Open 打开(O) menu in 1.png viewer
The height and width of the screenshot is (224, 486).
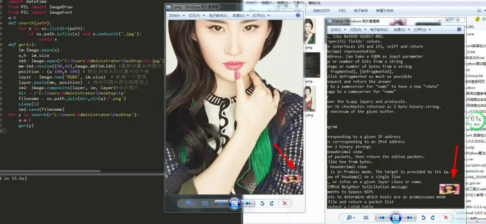(x=261, y=15)
